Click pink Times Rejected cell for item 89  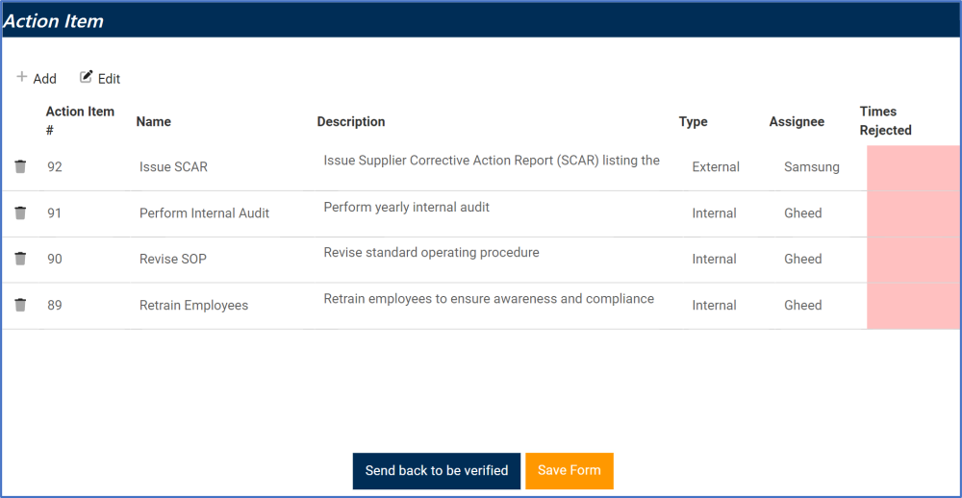(x=912, y=306)
